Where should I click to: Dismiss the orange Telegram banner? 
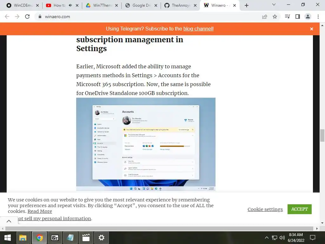312,29
